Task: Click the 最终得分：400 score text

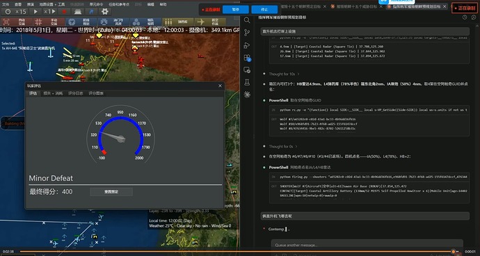Action: (x=51, y=192)
